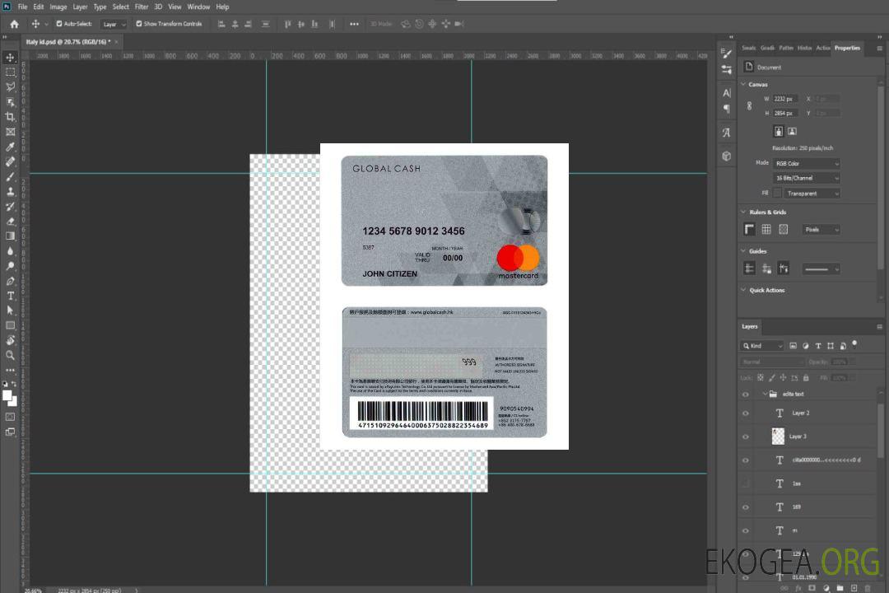The width and height of the screenshot is (889, 593).
Task: Select the Rectangle shape tool
Action: pyautogui.click(x=10, y=325)
